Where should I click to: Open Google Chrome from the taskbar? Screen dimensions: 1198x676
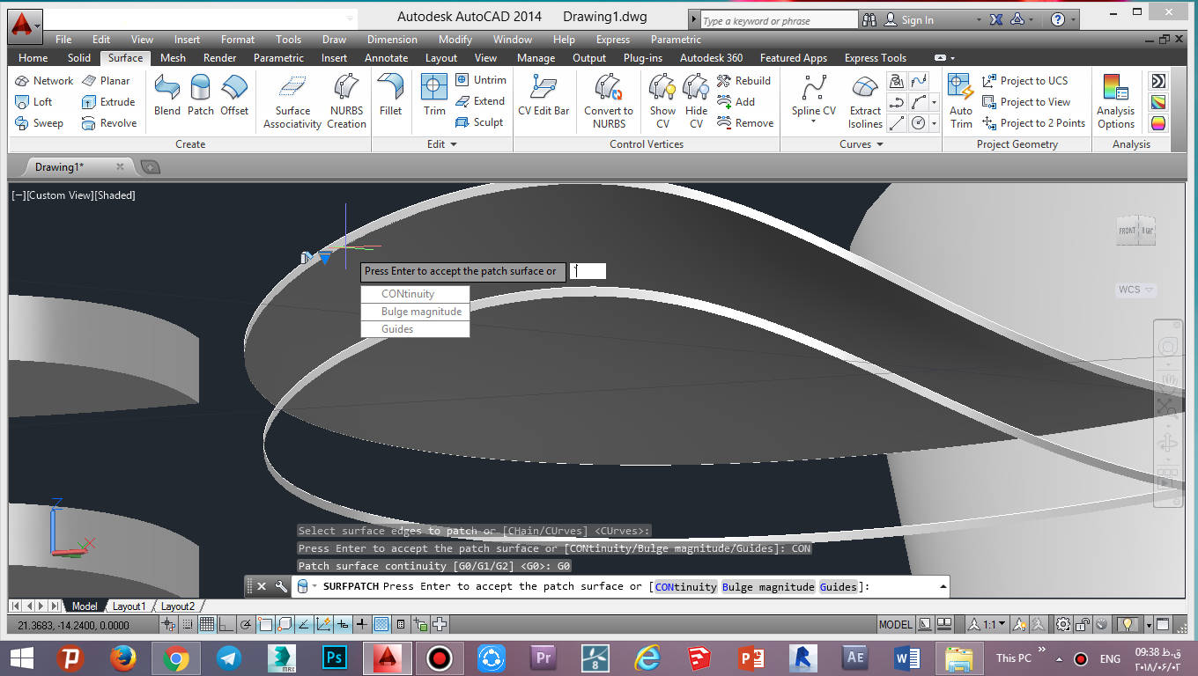(174, 658)
